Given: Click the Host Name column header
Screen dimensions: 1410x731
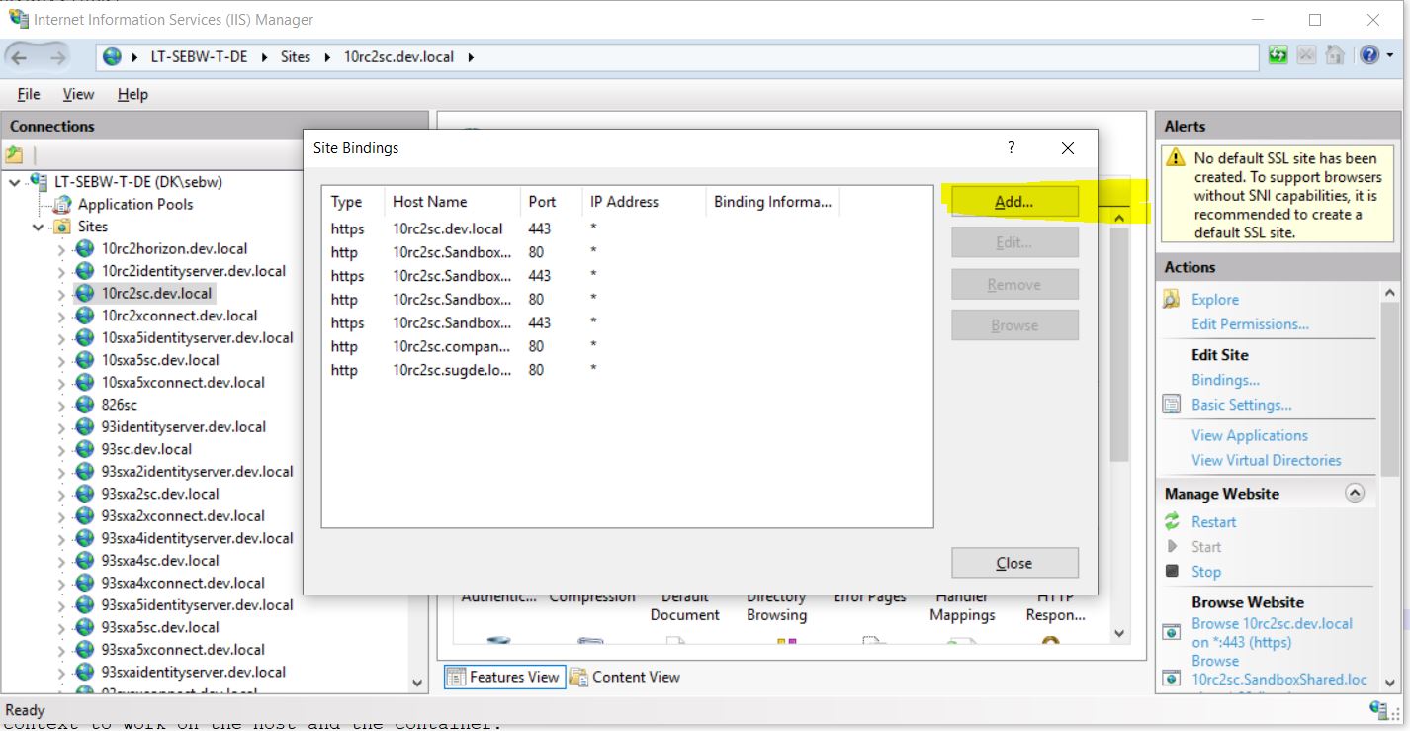Looking at the screenshot, I should [452, 202].
